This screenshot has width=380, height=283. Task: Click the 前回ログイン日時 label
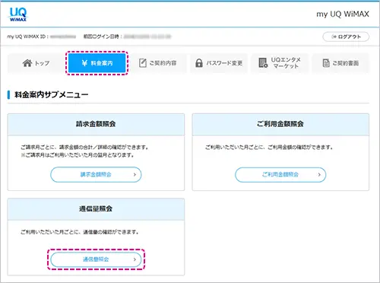tap(103, 37)
